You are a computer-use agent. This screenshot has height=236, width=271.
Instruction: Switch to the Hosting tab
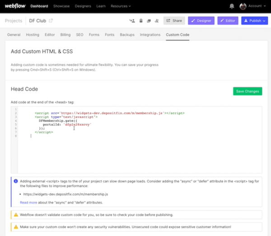[33, 35]
